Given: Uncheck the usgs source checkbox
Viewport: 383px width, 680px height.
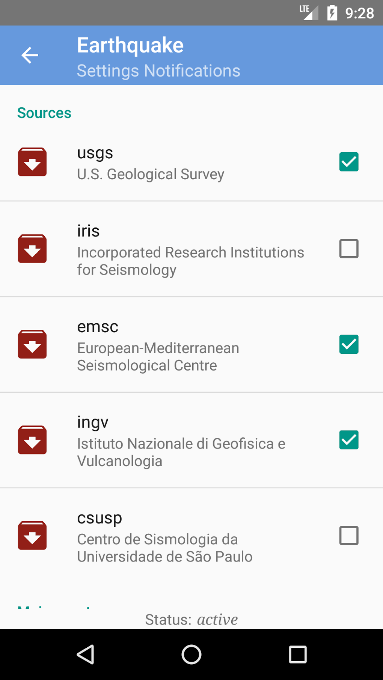Looking at the screenshot, I should tap(349, 162).
